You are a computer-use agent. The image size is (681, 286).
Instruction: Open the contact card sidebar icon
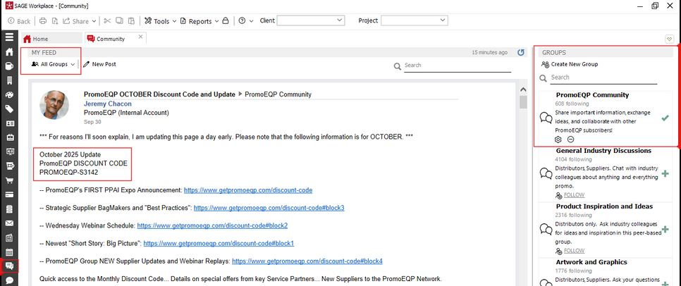(x=9, y=123)
